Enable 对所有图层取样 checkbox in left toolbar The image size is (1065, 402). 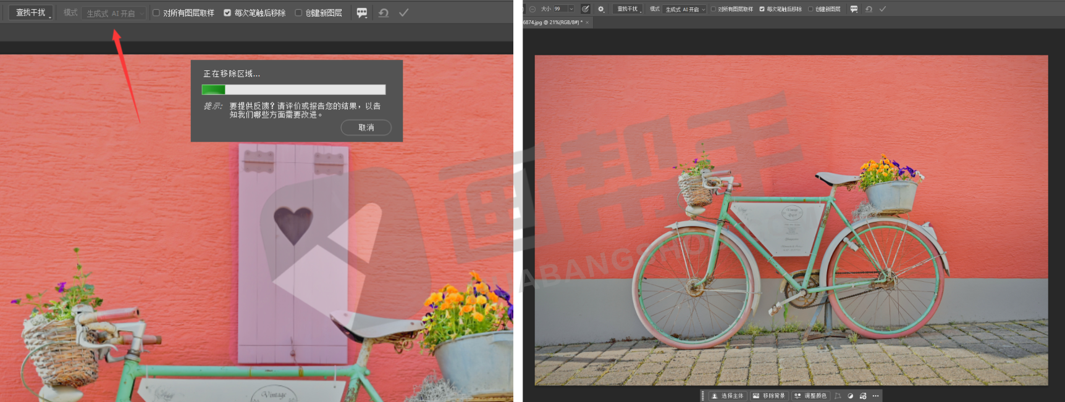tap(156, 13)
